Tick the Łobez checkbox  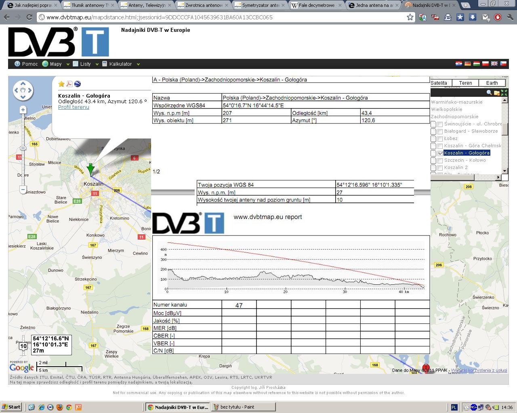(x=440, y=139)
